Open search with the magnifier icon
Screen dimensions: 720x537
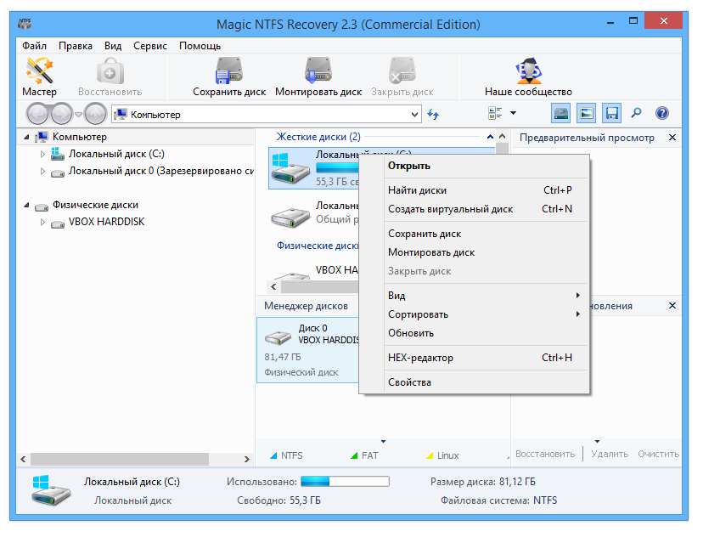[x=637, y=112]
